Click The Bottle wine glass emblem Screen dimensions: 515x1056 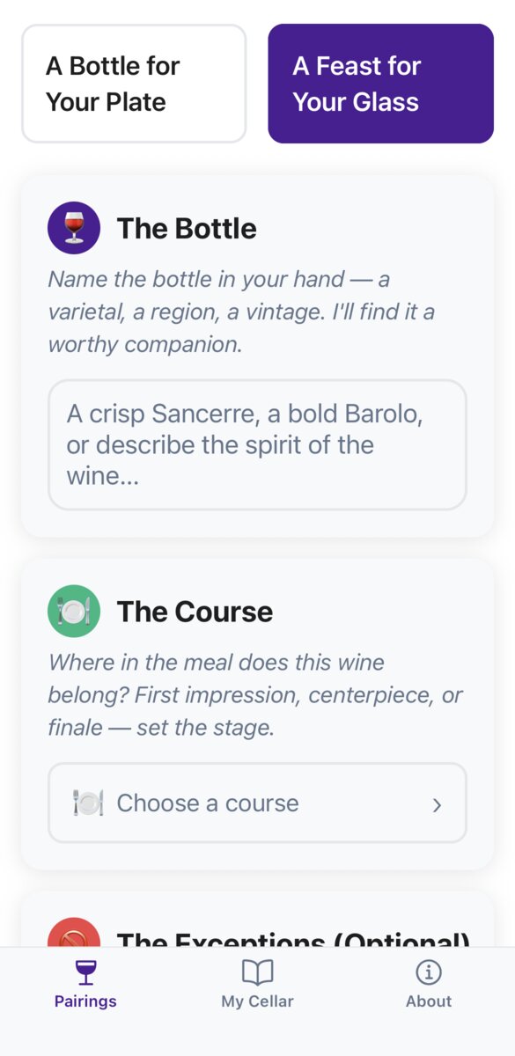pyautogui.click(x=73, y=227)
